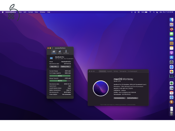175x131 pixels.
Task: Open the Messenger app in dock
Action: tap(171, 67)
